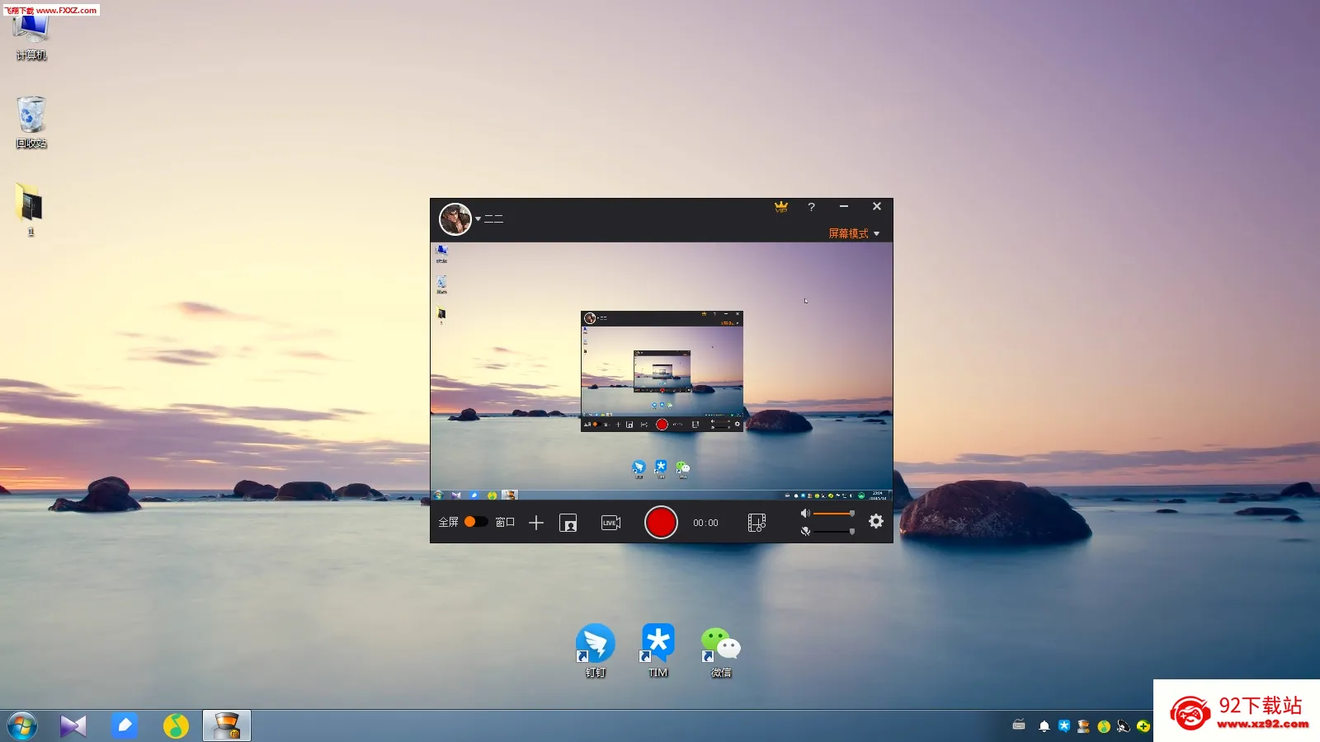
Task: Open the Visual Studio taskbar icon
Action: (x=73, y=726)
